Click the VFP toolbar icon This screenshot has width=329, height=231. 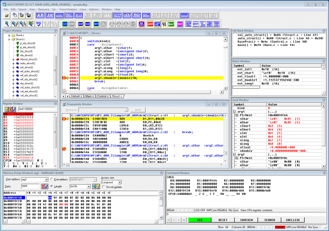tap(196, 24)
